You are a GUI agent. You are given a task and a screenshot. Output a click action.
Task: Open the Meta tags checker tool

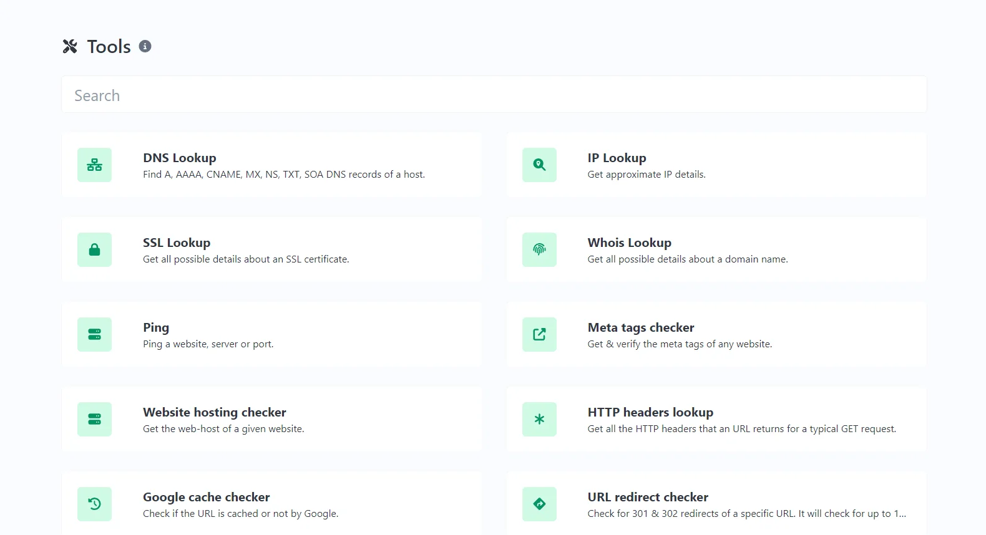[x=716, y=334]
